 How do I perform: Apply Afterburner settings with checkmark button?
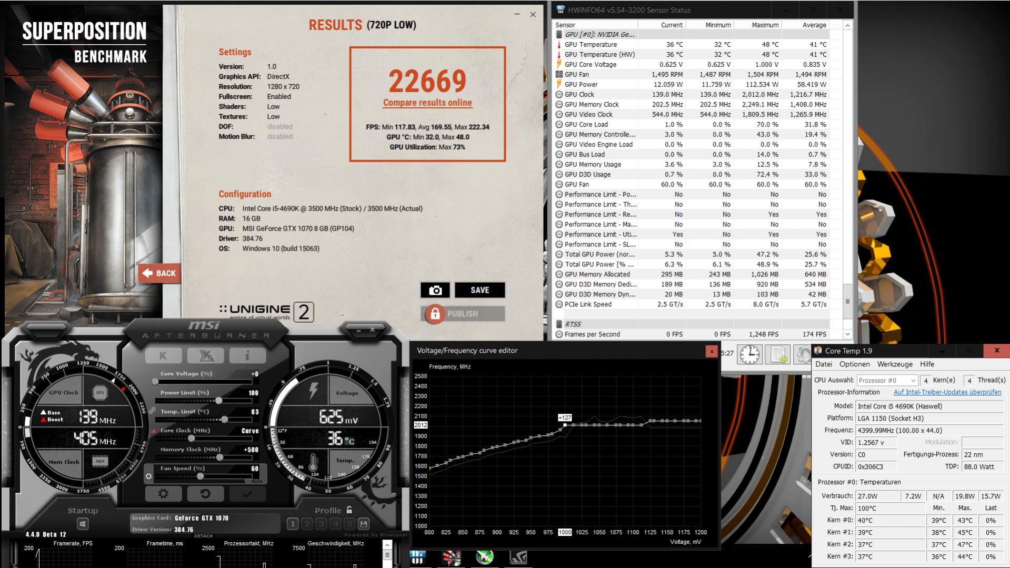(247, 494)
